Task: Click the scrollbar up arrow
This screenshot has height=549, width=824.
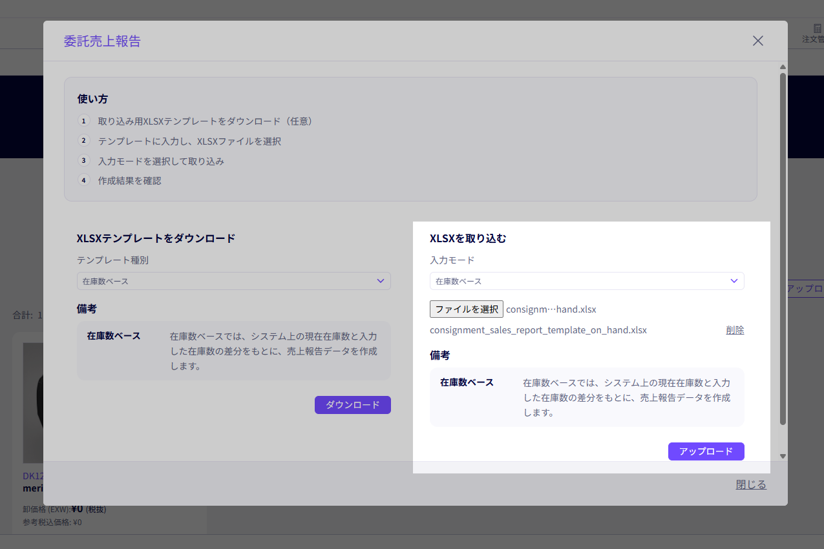Action: [782, 67]
